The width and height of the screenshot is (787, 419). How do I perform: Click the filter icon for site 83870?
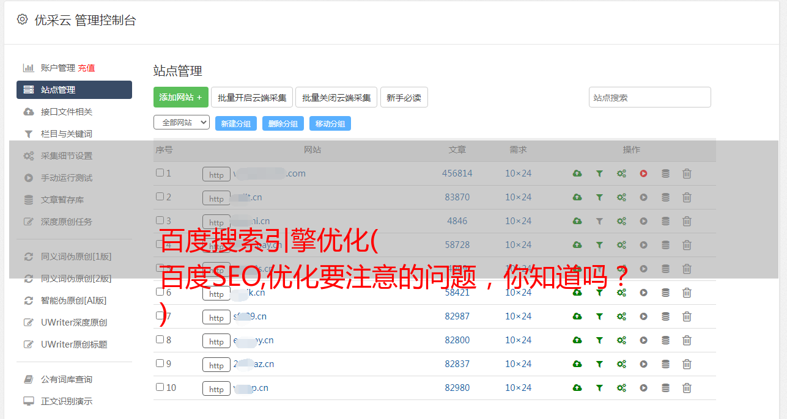599,197
